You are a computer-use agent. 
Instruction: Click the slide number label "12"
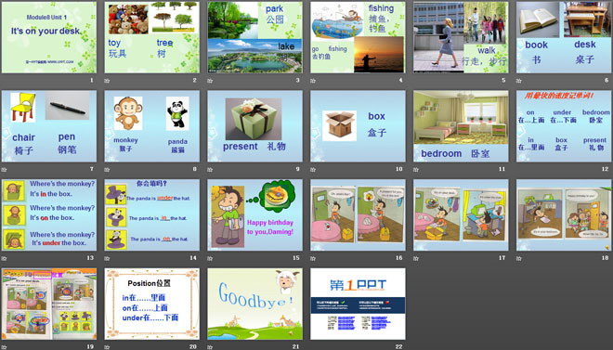[606, 169]
